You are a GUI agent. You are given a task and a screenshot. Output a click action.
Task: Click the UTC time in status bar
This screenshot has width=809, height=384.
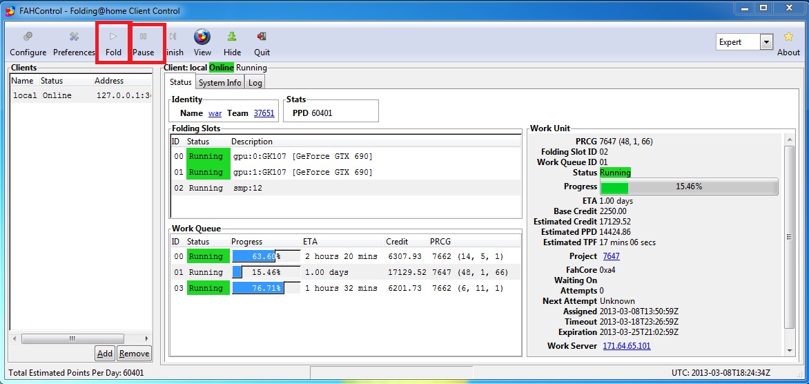pyautogui.click(x=721, y=373)
